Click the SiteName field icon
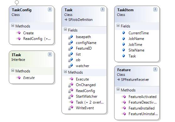 tap(124, 50)
